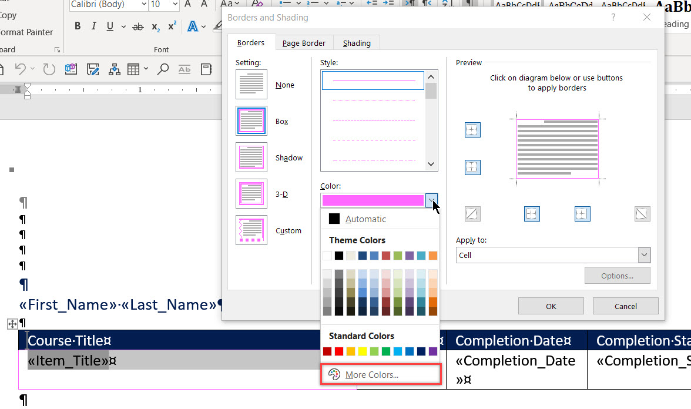
Task: Open Text Effects blue letter A
Action: coord(192,26)
